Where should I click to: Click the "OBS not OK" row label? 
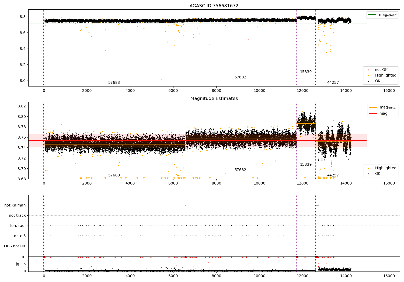[x=15, y=246]
